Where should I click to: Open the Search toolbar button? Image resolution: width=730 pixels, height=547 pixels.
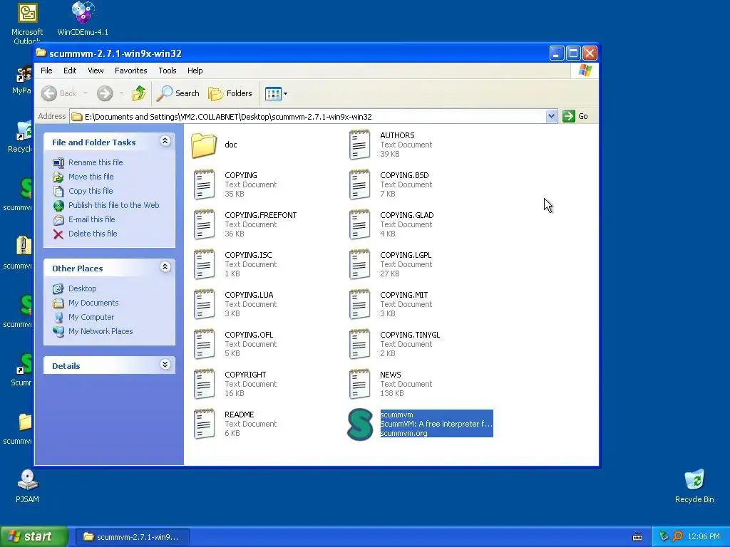click(178, 93)
